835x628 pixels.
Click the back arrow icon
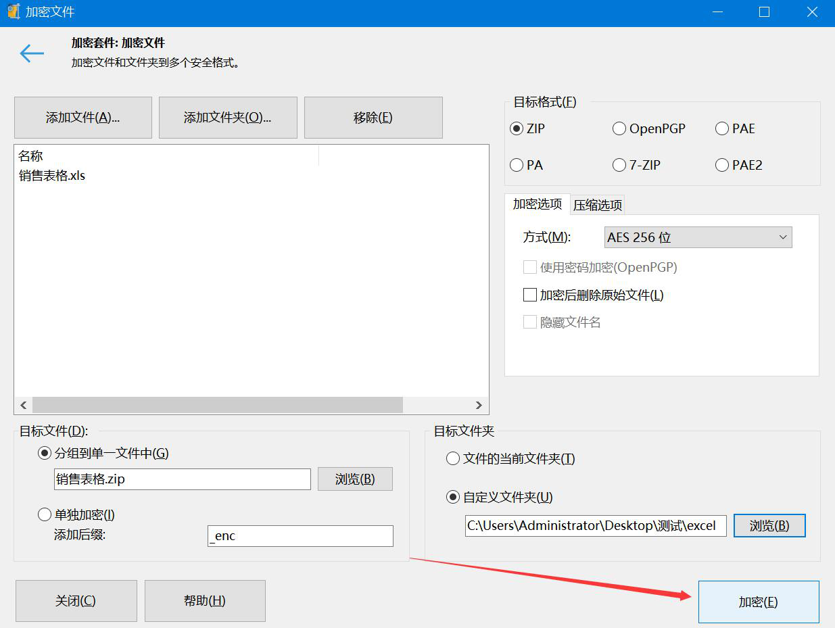tap(32, 53)
